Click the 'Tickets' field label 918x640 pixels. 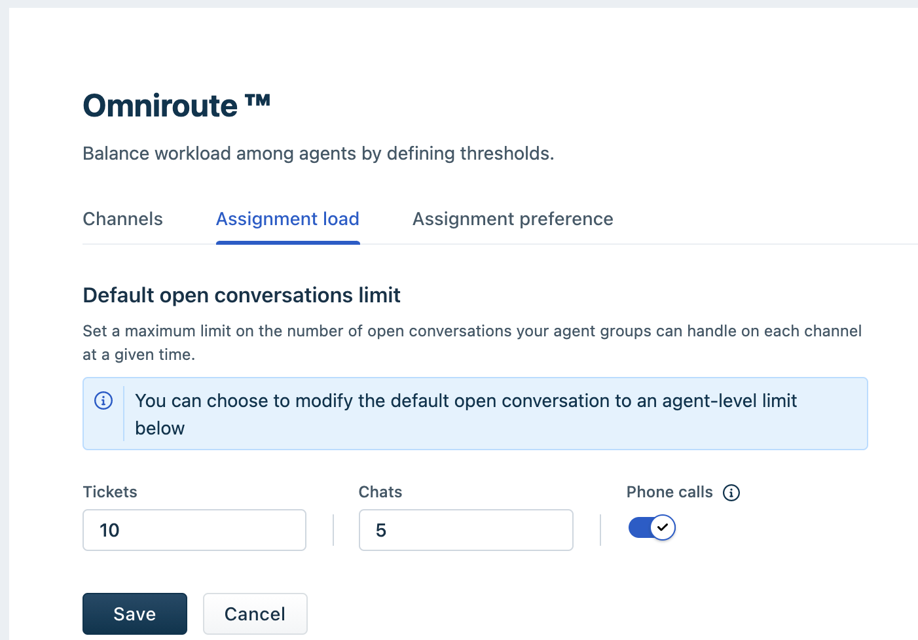tap(110, 492)
